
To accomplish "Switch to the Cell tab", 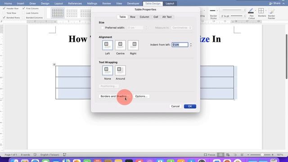I will click(x=156, y=17).
